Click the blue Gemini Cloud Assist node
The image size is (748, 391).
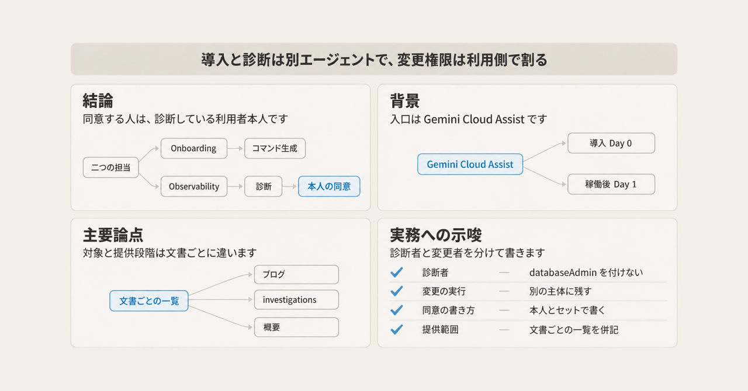coord(470,165)
